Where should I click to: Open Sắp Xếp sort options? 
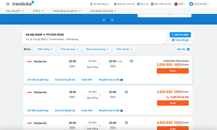tap(183, 49)
